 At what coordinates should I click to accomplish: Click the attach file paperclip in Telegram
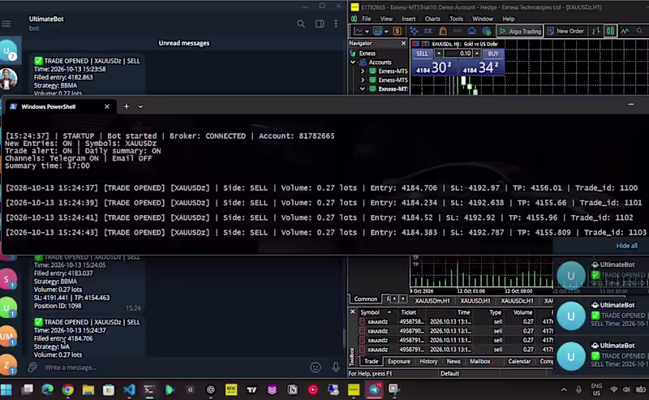[32, 368]
